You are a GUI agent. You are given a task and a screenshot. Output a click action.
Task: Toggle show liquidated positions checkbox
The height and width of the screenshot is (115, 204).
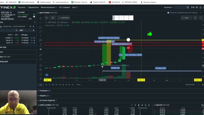168,13
